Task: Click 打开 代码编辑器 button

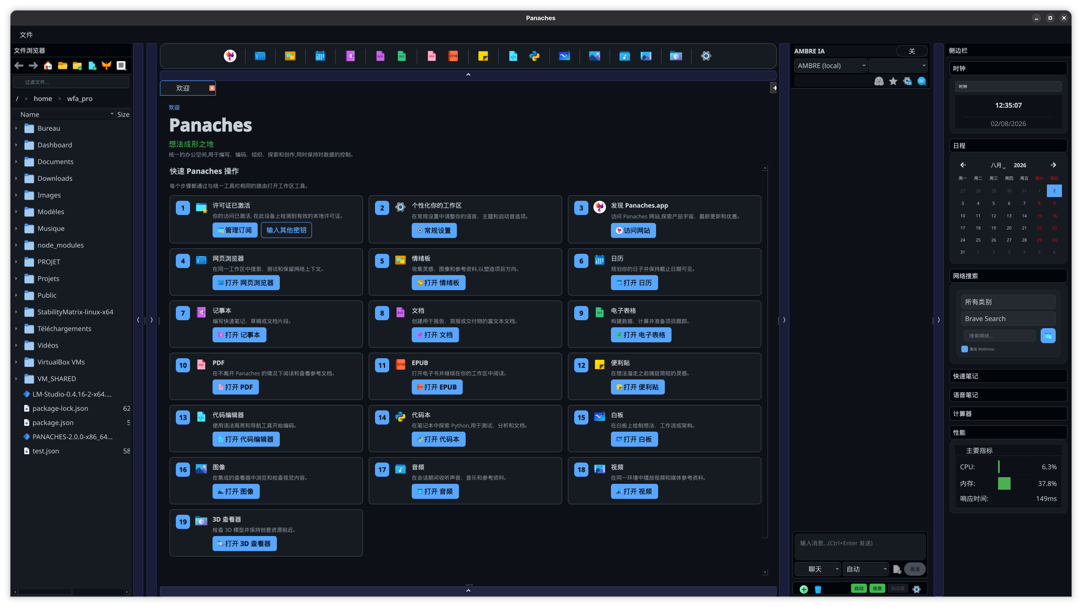Action: 246,440
